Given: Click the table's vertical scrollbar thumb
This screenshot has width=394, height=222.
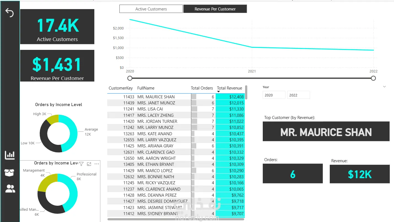Looking at the screenshot, I should pos(246,92).
